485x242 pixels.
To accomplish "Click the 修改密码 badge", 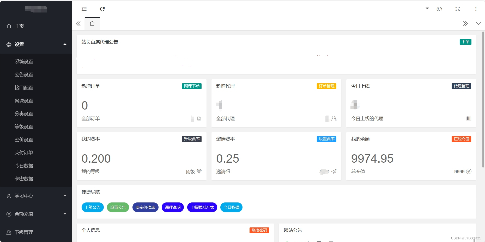I will 259,230.
